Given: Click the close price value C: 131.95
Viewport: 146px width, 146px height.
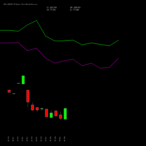Looking at the screenshot, I should 52,8.
